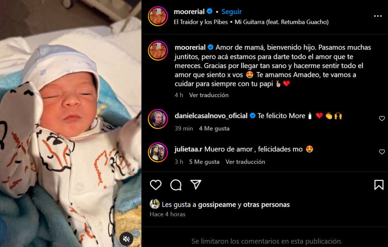Open comment bubble icon below post
The image size is (388, 247).
[x=176, y=185]
